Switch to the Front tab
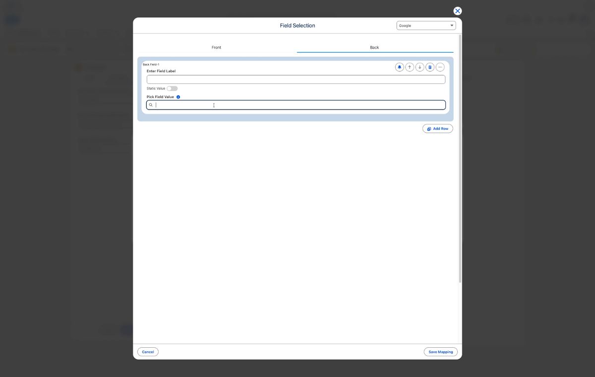595x377 pixels. pos(217,48)
